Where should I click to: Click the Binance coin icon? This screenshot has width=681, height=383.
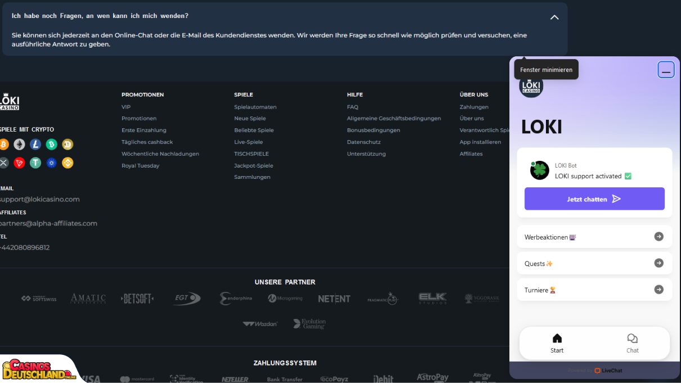pos(68,163)
